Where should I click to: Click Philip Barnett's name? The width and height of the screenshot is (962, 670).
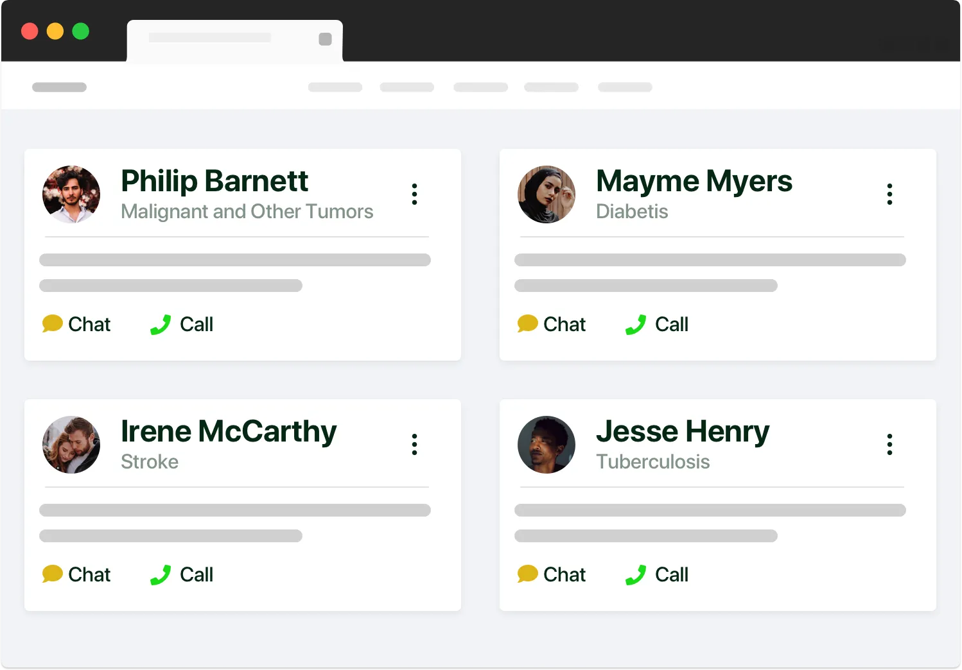214,181
